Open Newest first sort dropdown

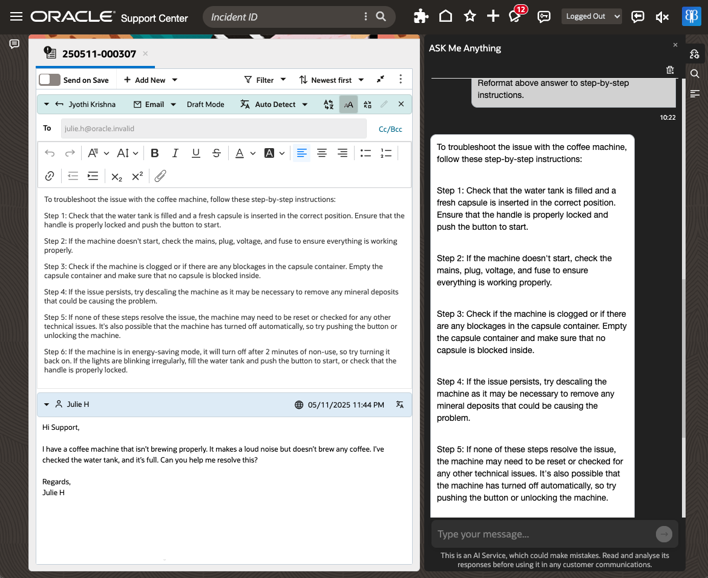tap(332, 80)
